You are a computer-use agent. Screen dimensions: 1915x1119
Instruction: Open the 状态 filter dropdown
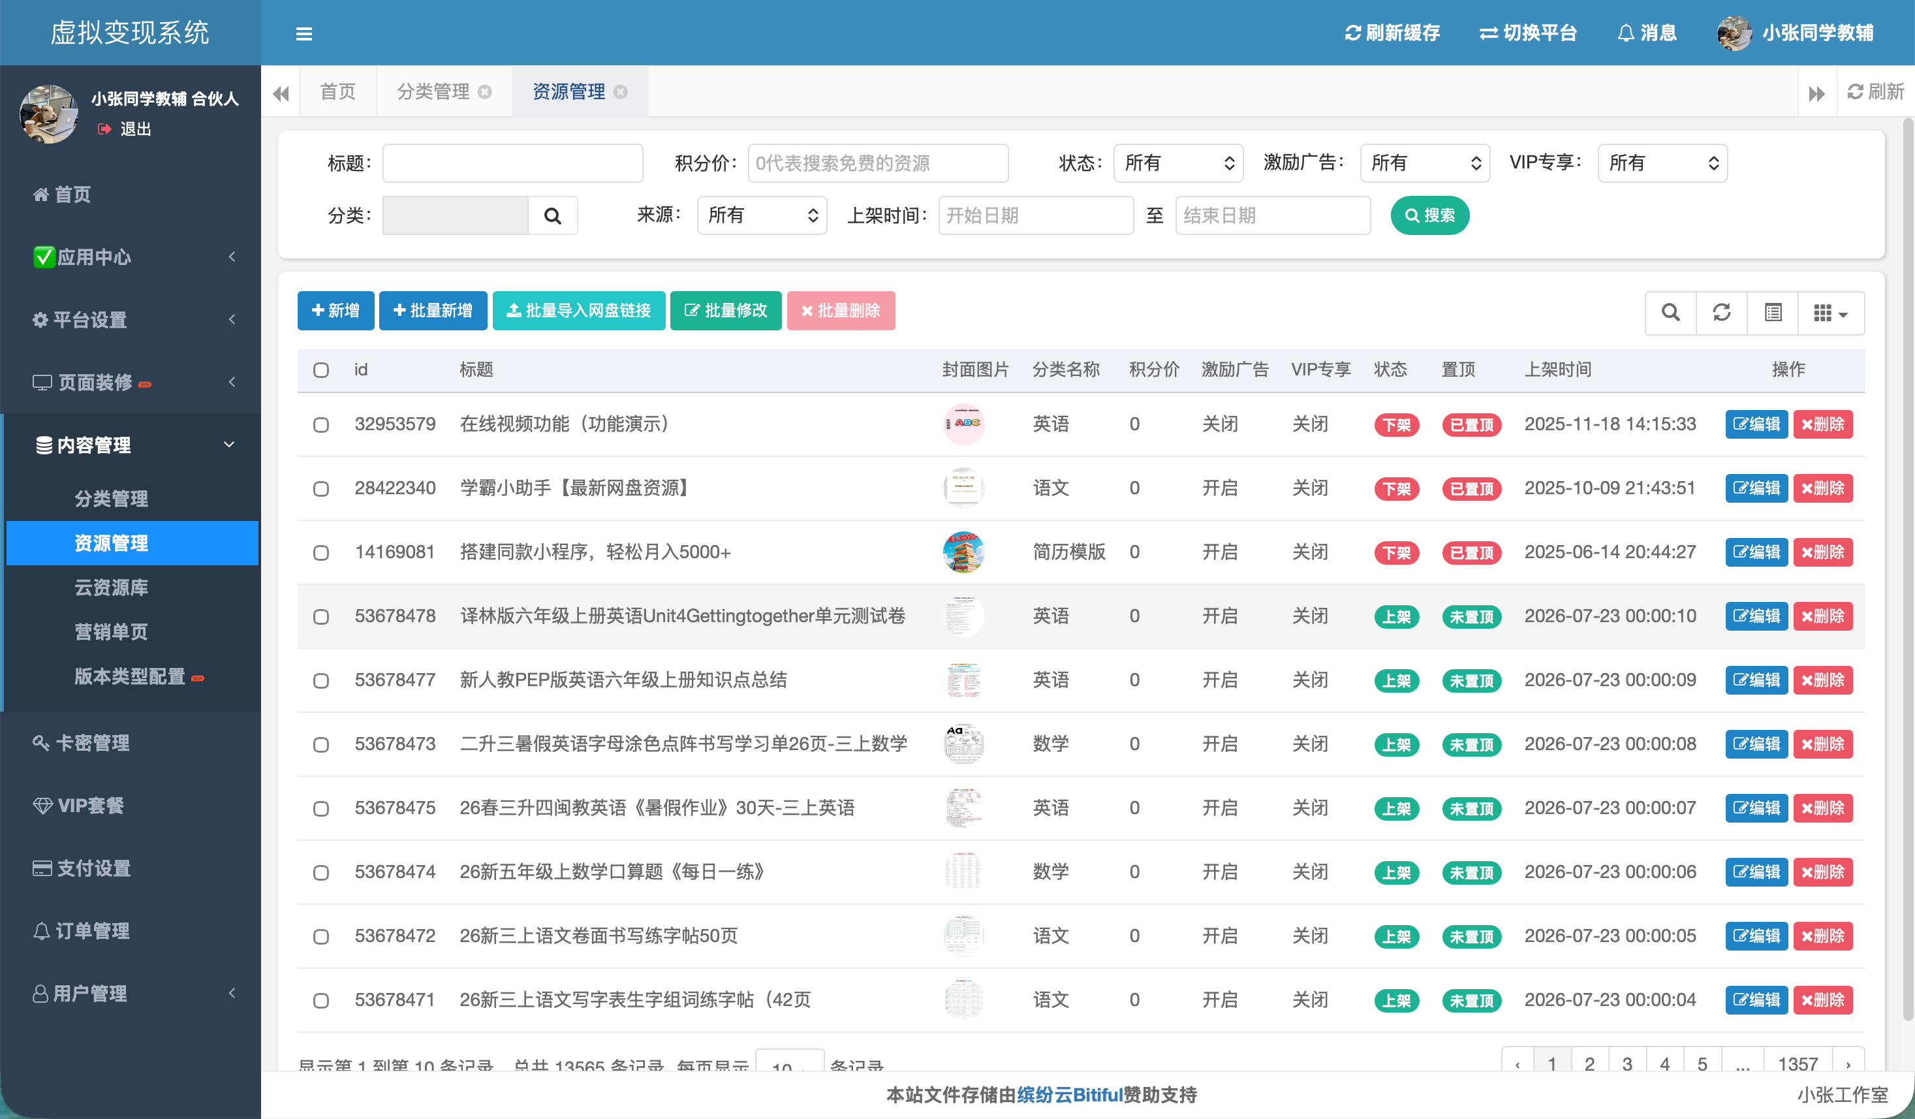point(1178,163)
